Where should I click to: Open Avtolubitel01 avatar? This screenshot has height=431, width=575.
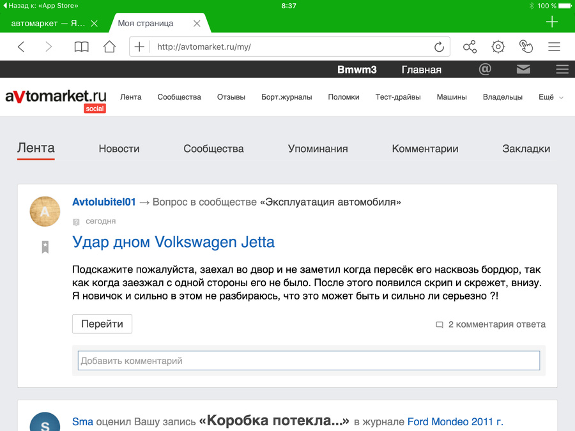[45, 211]
